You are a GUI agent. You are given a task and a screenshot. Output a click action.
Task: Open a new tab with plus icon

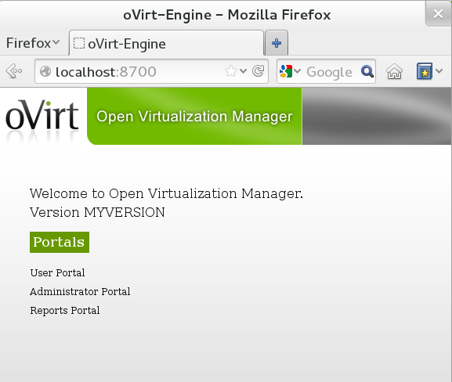(277, 43)
